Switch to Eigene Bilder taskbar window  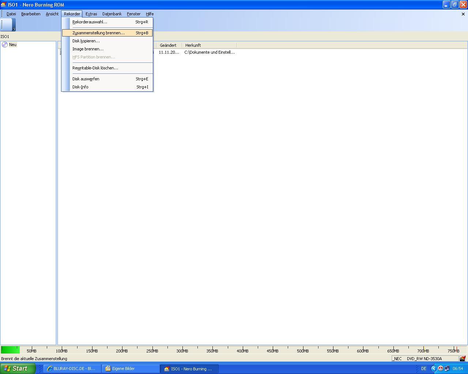click(131, 369)
